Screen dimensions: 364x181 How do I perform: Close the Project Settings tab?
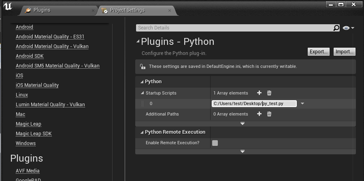[170, 11]
